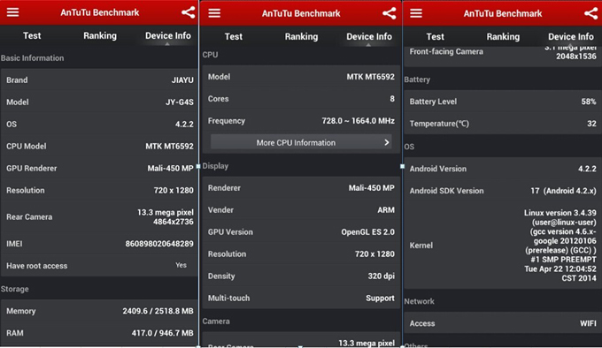Viewport: 602px width, 348px height.
Task: Tap the Multi-touch Support row
Action: tap(301, 298)
